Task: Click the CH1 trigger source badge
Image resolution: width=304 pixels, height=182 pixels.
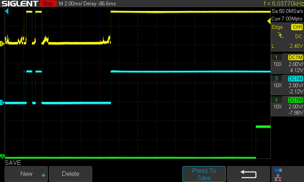Action: point(297,27)
